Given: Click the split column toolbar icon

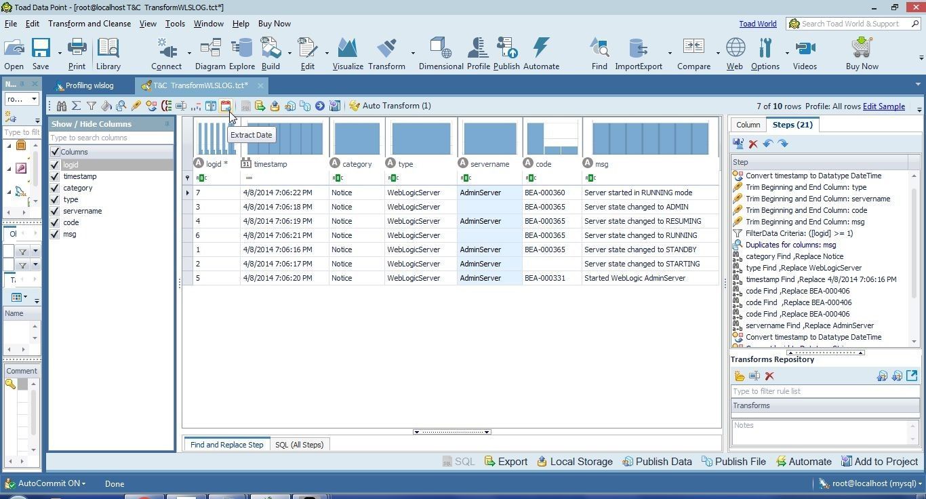Looking at the screenshot, I should point(211,106).
